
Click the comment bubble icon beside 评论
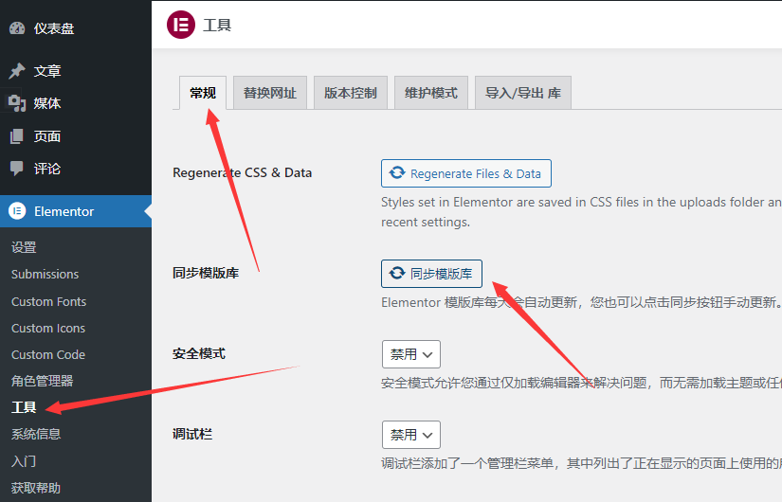click(x=17, y=169)
